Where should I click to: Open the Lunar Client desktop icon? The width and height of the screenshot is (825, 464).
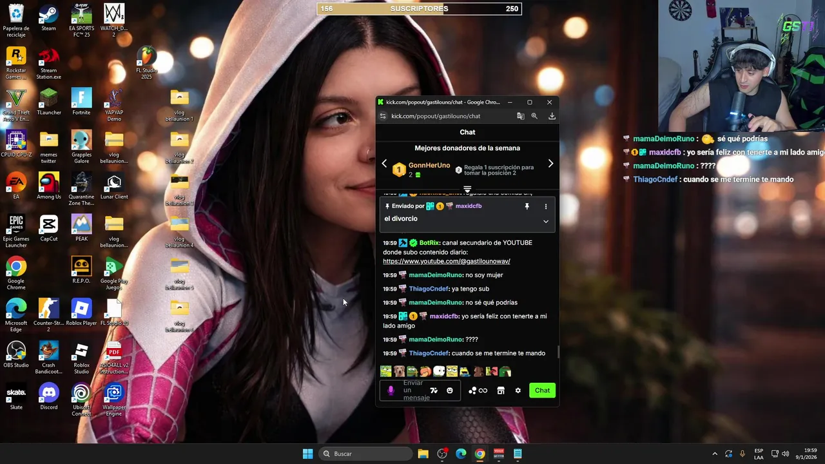[x=114, y=186]
